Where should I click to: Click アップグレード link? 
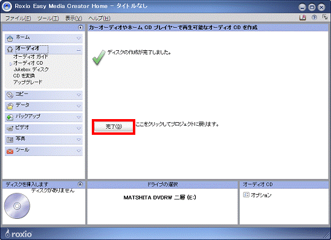click(x=28, y=82)
